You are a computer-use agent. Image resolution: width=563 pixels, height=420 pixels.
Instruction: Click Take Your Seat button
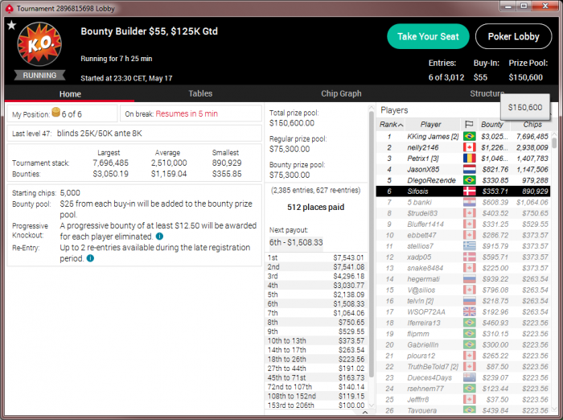coord(428,37)
